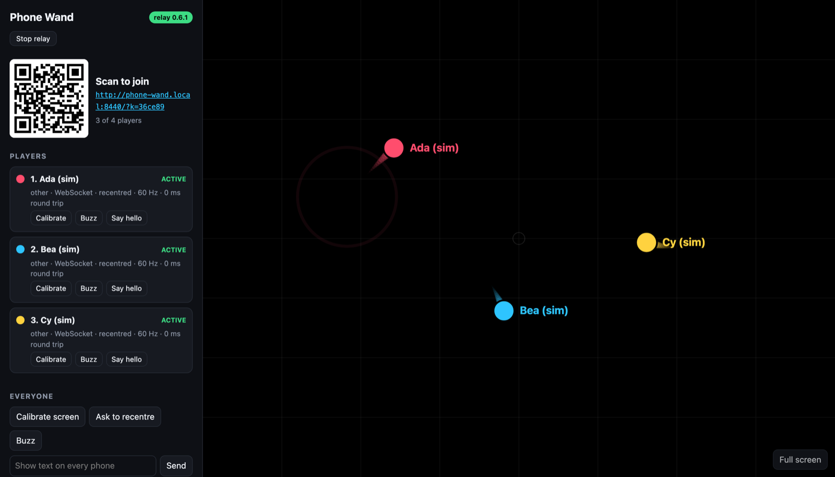Click the yellow color dot in Cy's player card
835x477 pixels.
[x=20, y=320]
